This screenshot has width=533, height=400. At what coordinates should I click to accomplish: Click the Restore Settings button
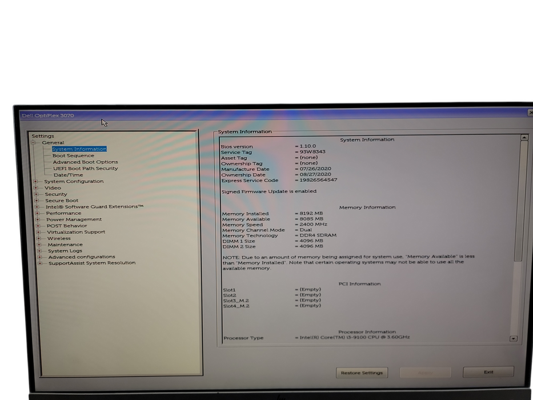[x=362, y=373]
